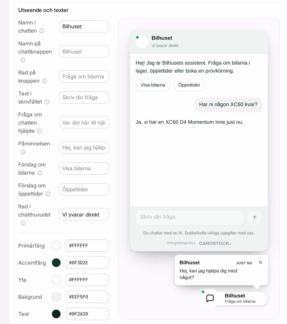The width and height of the screenshot is (287, 324).
Task: Click the Öppettider suggestion chip in preview
Action: click(x=189, y=85)
